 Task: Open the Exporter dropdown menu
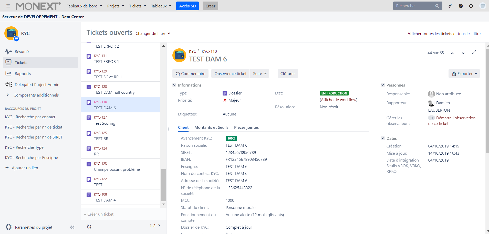464,74
